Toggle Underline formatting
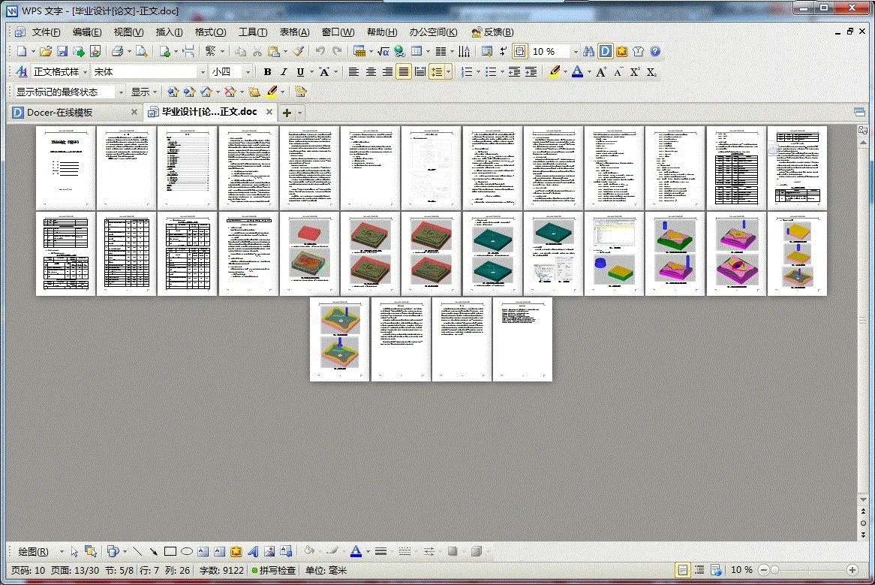 tap(300, 71)
